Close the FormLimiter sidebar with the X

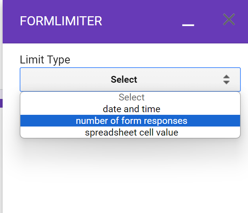(229, 20)
